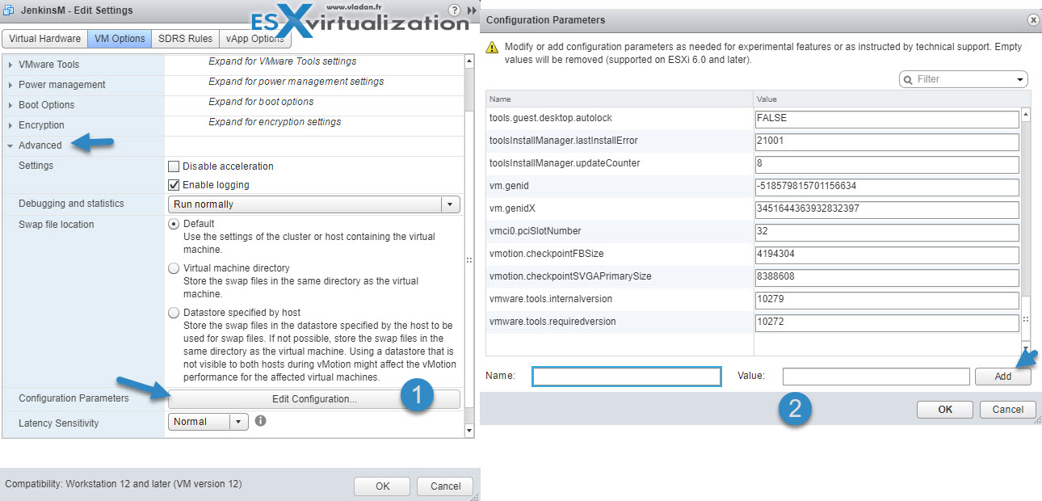
Task: Click the vm.genid parameter name
Action: [x=509, y=186]
